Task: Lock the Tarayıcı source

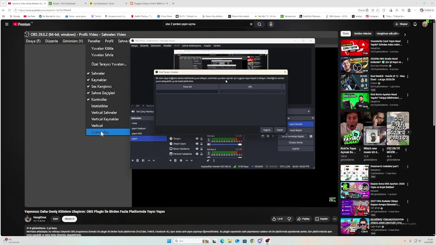Action: coord(201,138)
